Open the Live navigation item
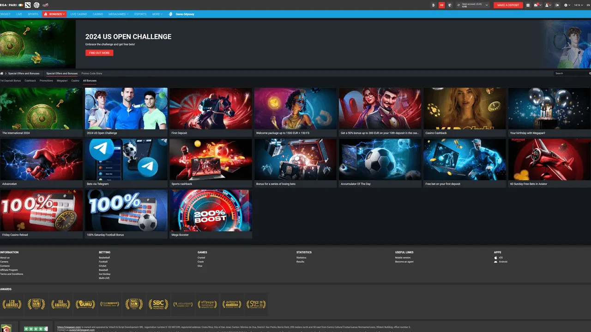Screen dimensions: 591x332 [19, 14]
